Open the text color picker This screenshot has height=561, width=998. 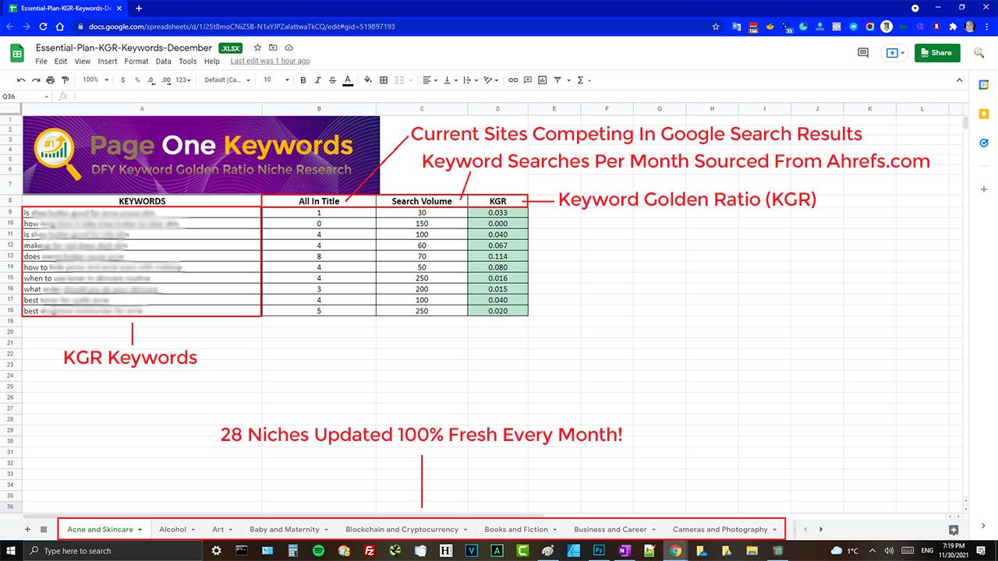pyautogui.click(x=348, y=80)
